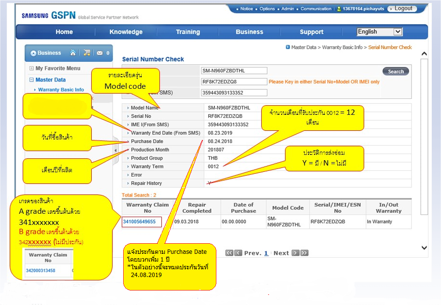Open the Support navigation tab
441x305 pixels.
point(312,32)
